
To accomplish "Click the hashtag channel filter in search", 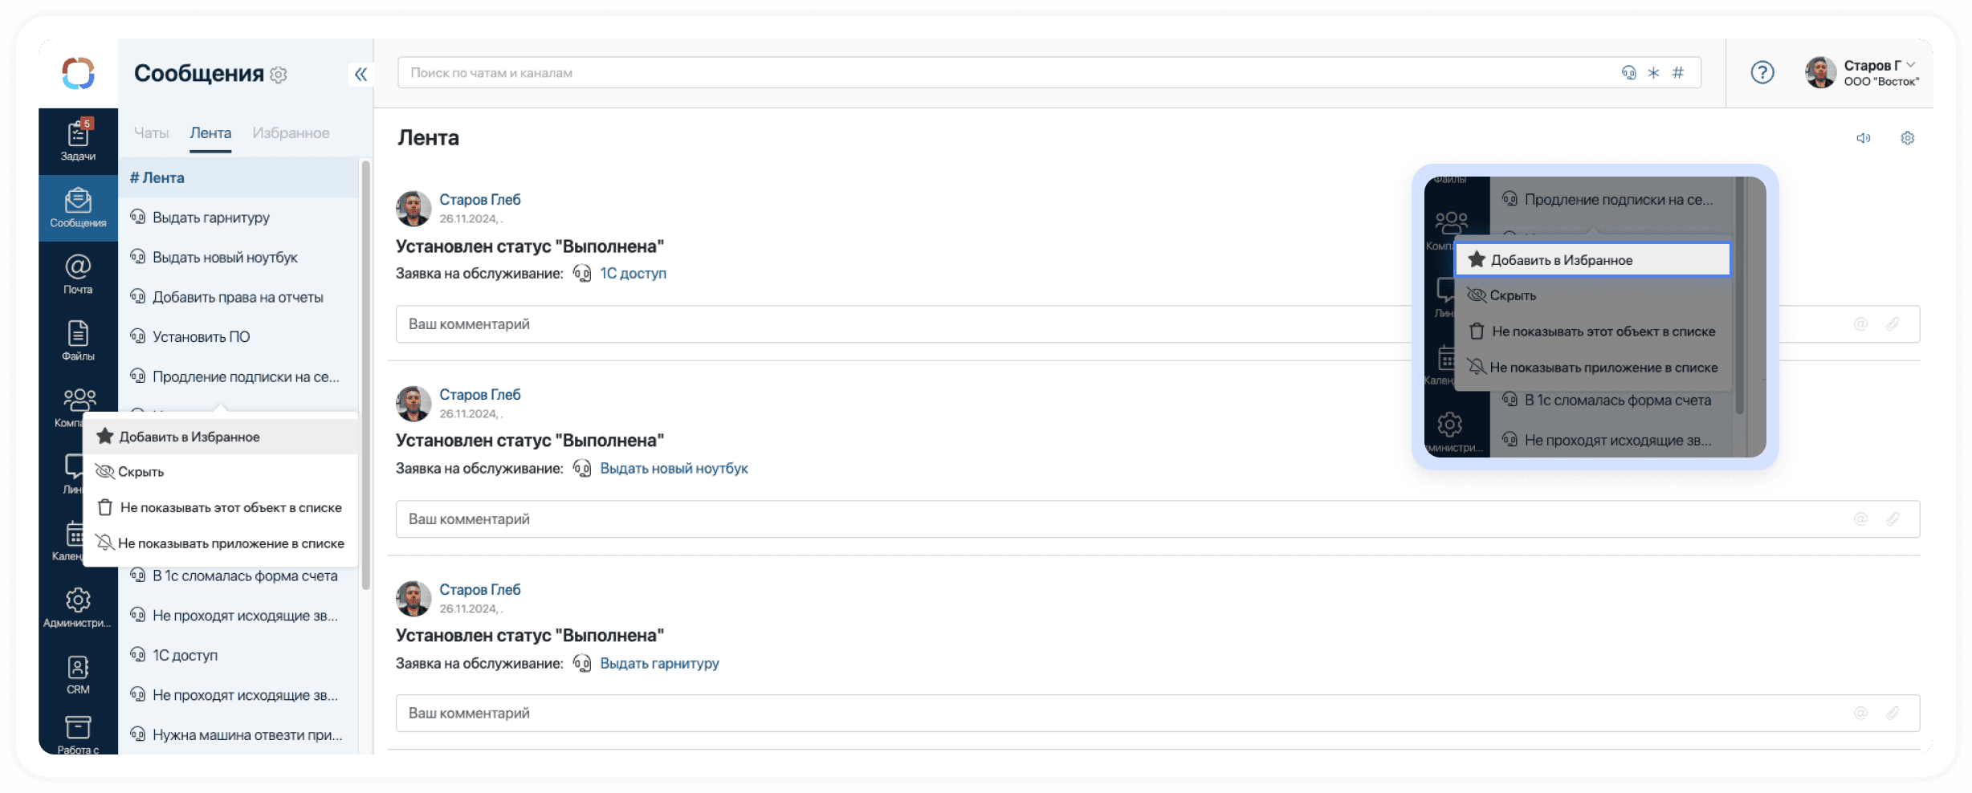I will coord(1677,73).
